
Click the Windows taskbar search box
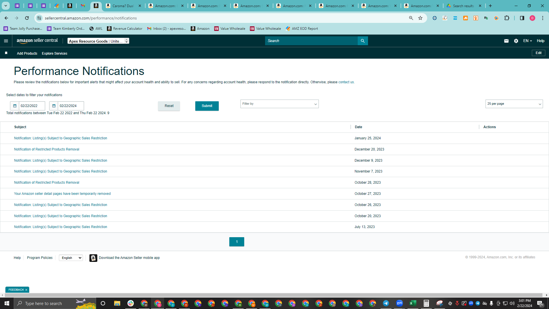[x=55, y=303]
